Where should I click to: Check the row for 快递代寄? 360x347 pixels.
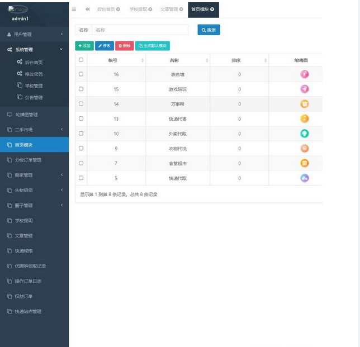coord(81,118)
